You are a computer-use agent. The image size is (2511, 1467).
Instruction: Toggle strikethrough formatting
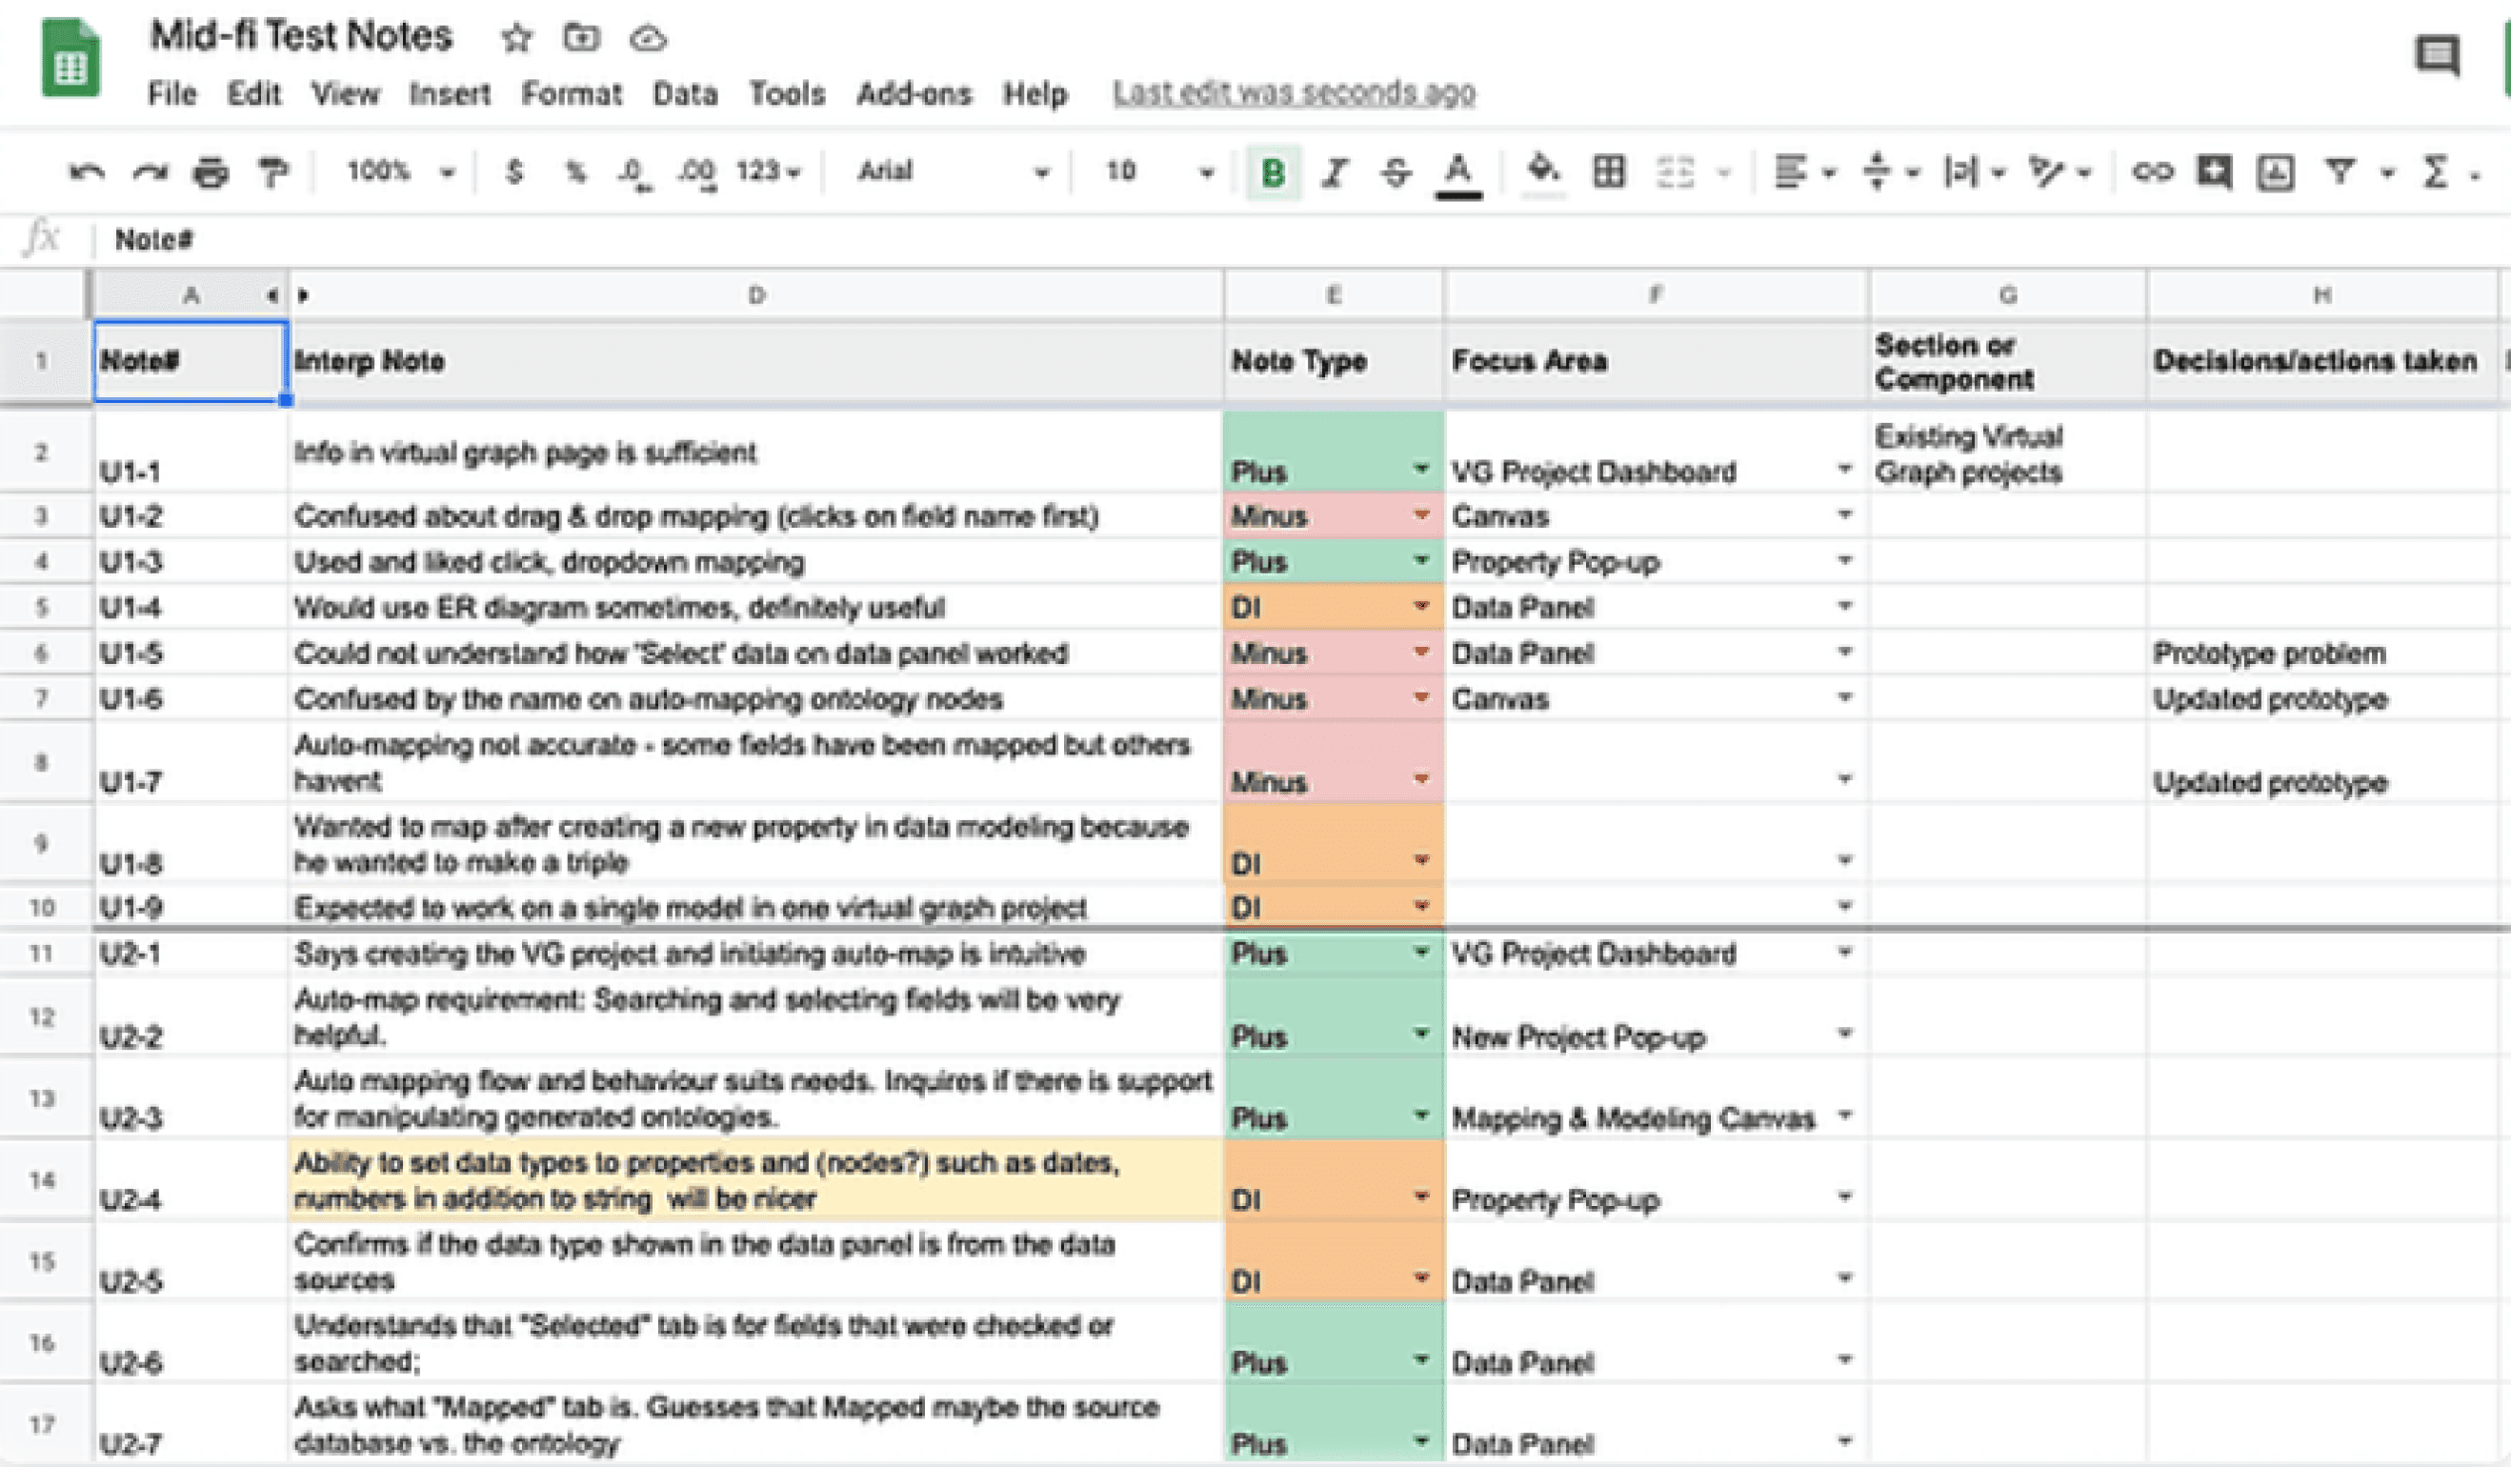pyautogui.click(x=1396, y=172)
